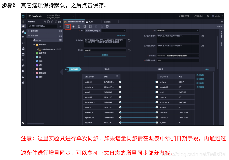The width and height of the screenshot is (229, 160).
Task: Open the briefcase icon in left sidebar
Action: coord(23,49)
